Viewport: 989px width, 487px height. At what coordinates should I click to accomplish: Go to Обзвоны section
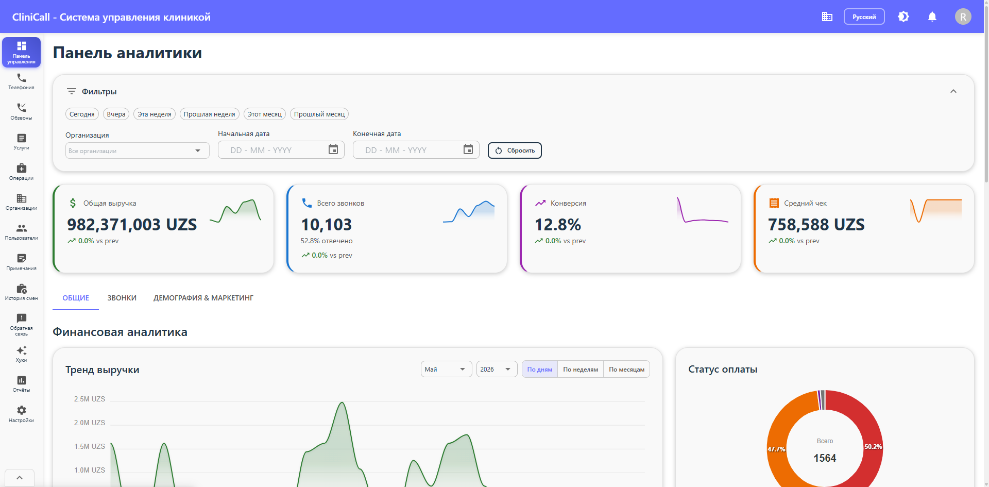(x=21, y=111)
